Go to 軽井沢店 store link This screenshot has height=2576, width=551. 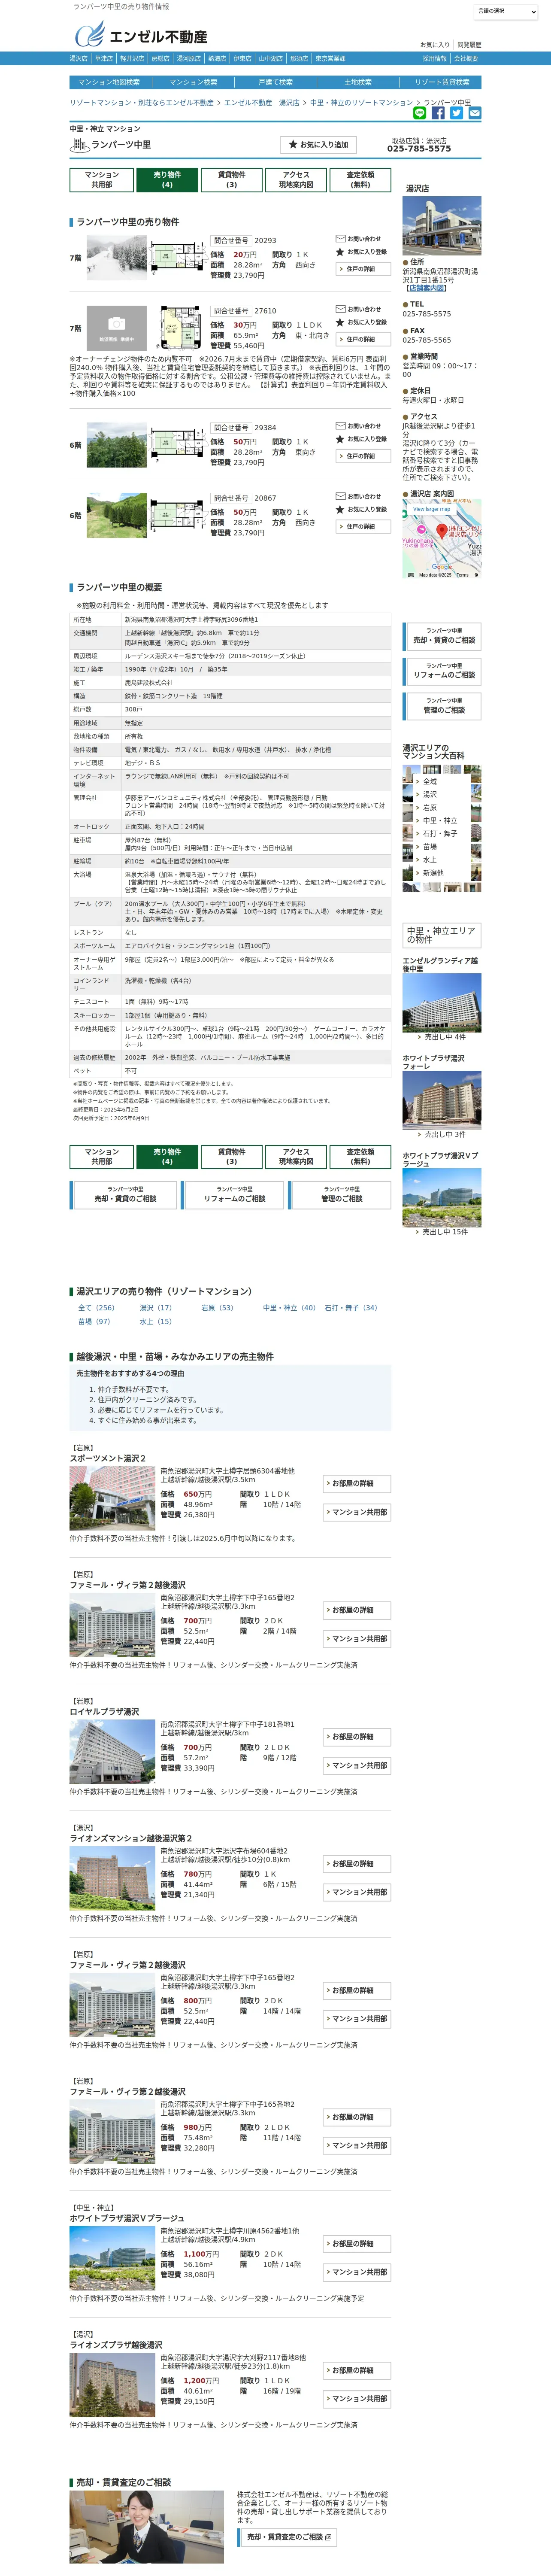pos(132,59)
